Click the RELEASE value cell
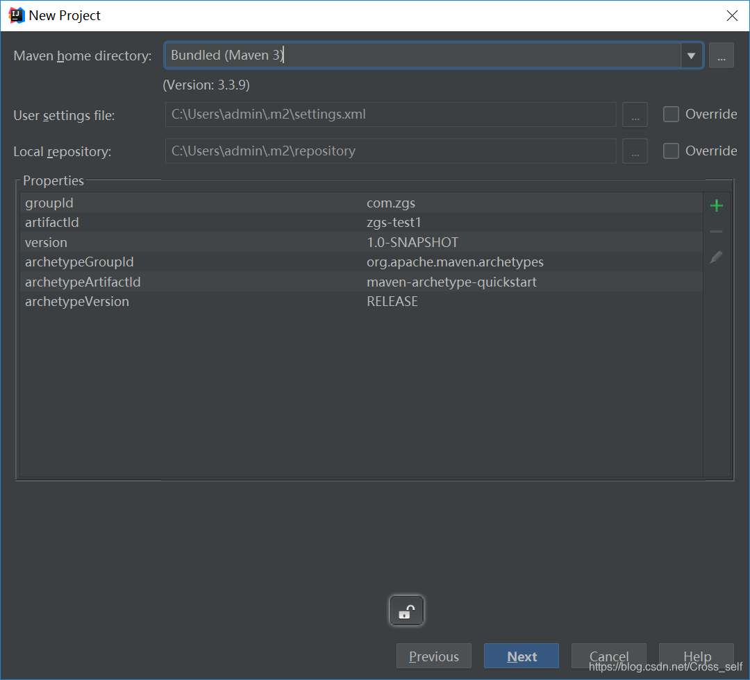This screenshot has width=750, height=680. (x=392, y=302)
